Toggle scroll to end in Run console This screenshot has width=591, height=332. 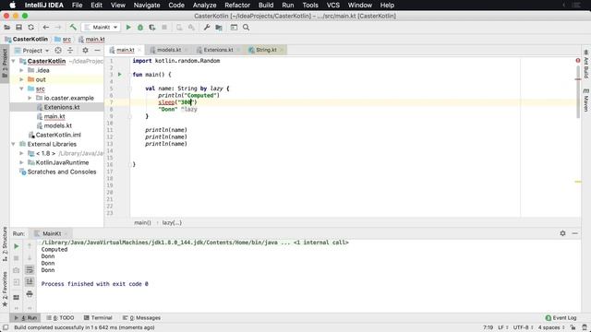30,281
